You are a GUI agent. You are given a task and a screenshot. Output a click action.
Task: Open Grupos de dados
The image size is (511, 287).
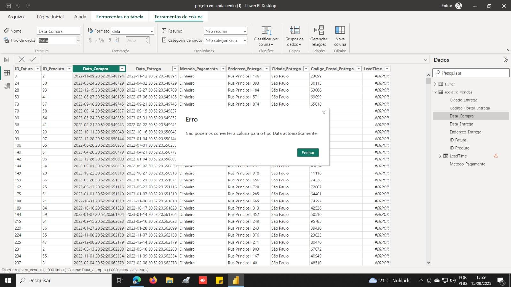(x=294, y=36)
